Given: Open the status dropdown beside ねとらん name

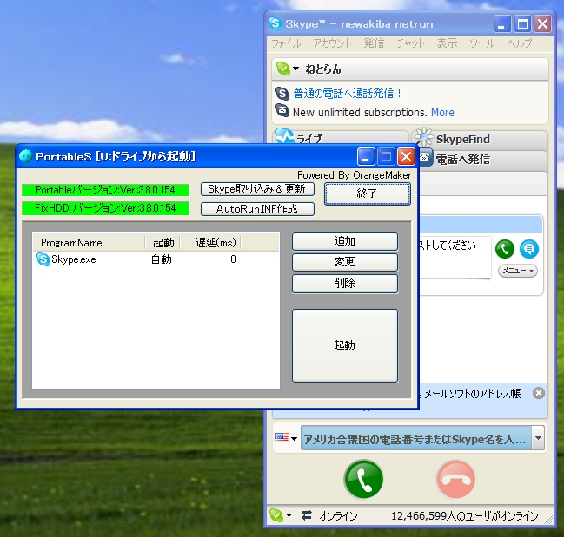Looking at the screenshot, I should [x=295, y=68].
